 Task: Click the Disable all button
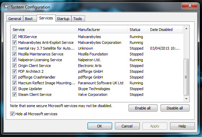point(175,108)
